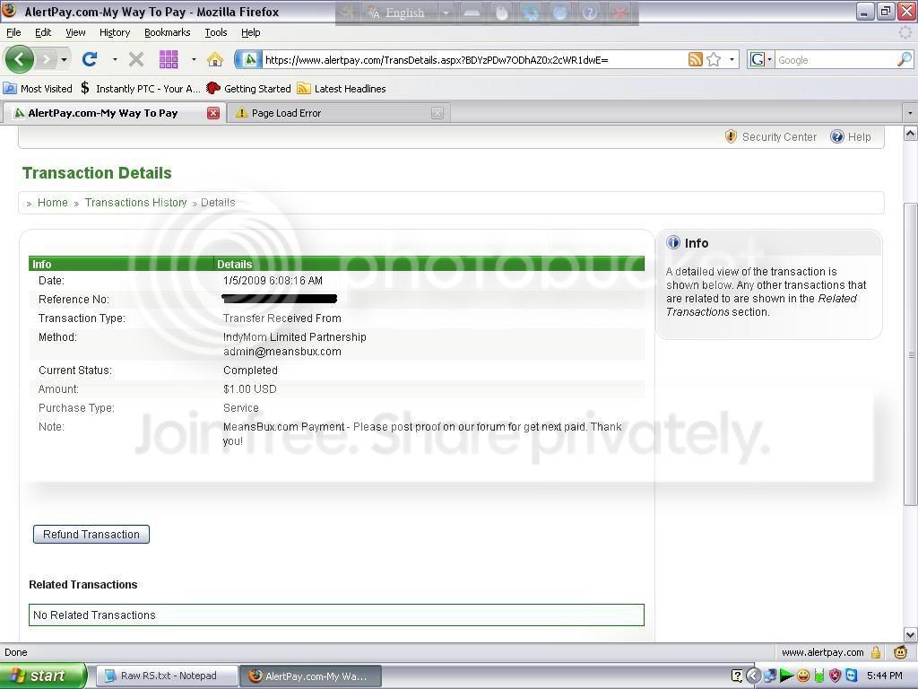Viewport: 918px width, 689px height.
Task: Reload the page with the refresh icon
Action: [x=90, y=59]
